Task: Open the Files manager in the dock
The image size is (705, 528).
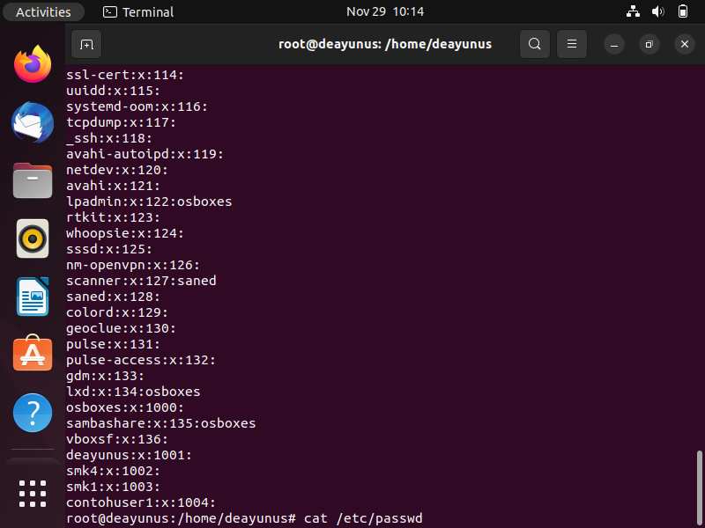Action: point(33,180)
